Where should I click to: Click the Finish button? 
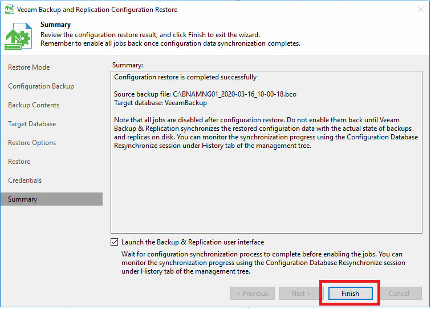click(x=350, y=294)
